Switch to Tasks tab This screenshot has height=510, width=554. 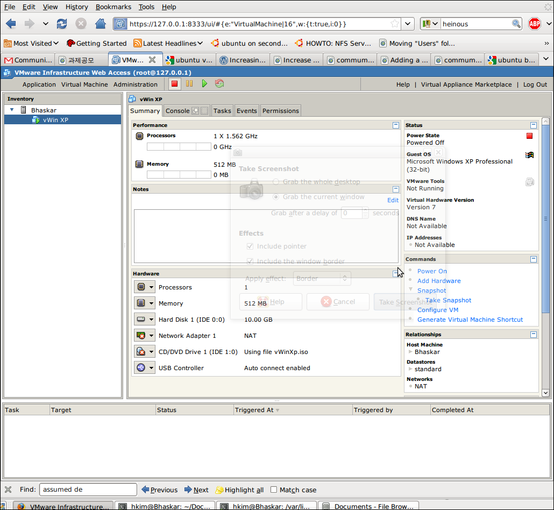pos(222,111)
